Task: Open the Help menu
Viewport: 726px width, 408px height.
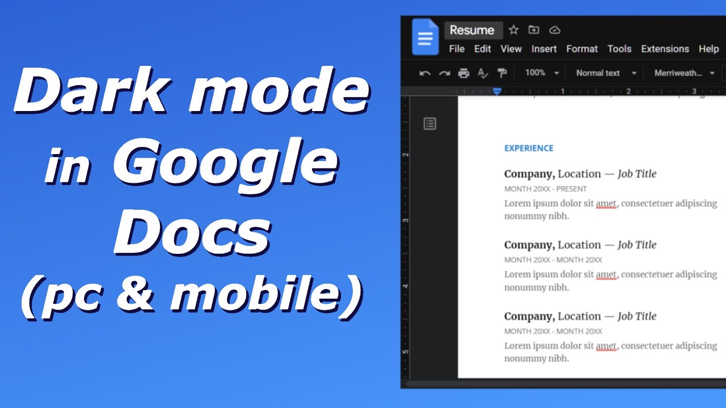Action: 708,49
